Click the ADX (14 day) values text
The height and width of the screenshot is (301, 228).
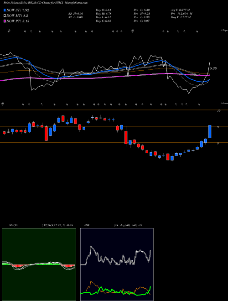tap(128, 225)
